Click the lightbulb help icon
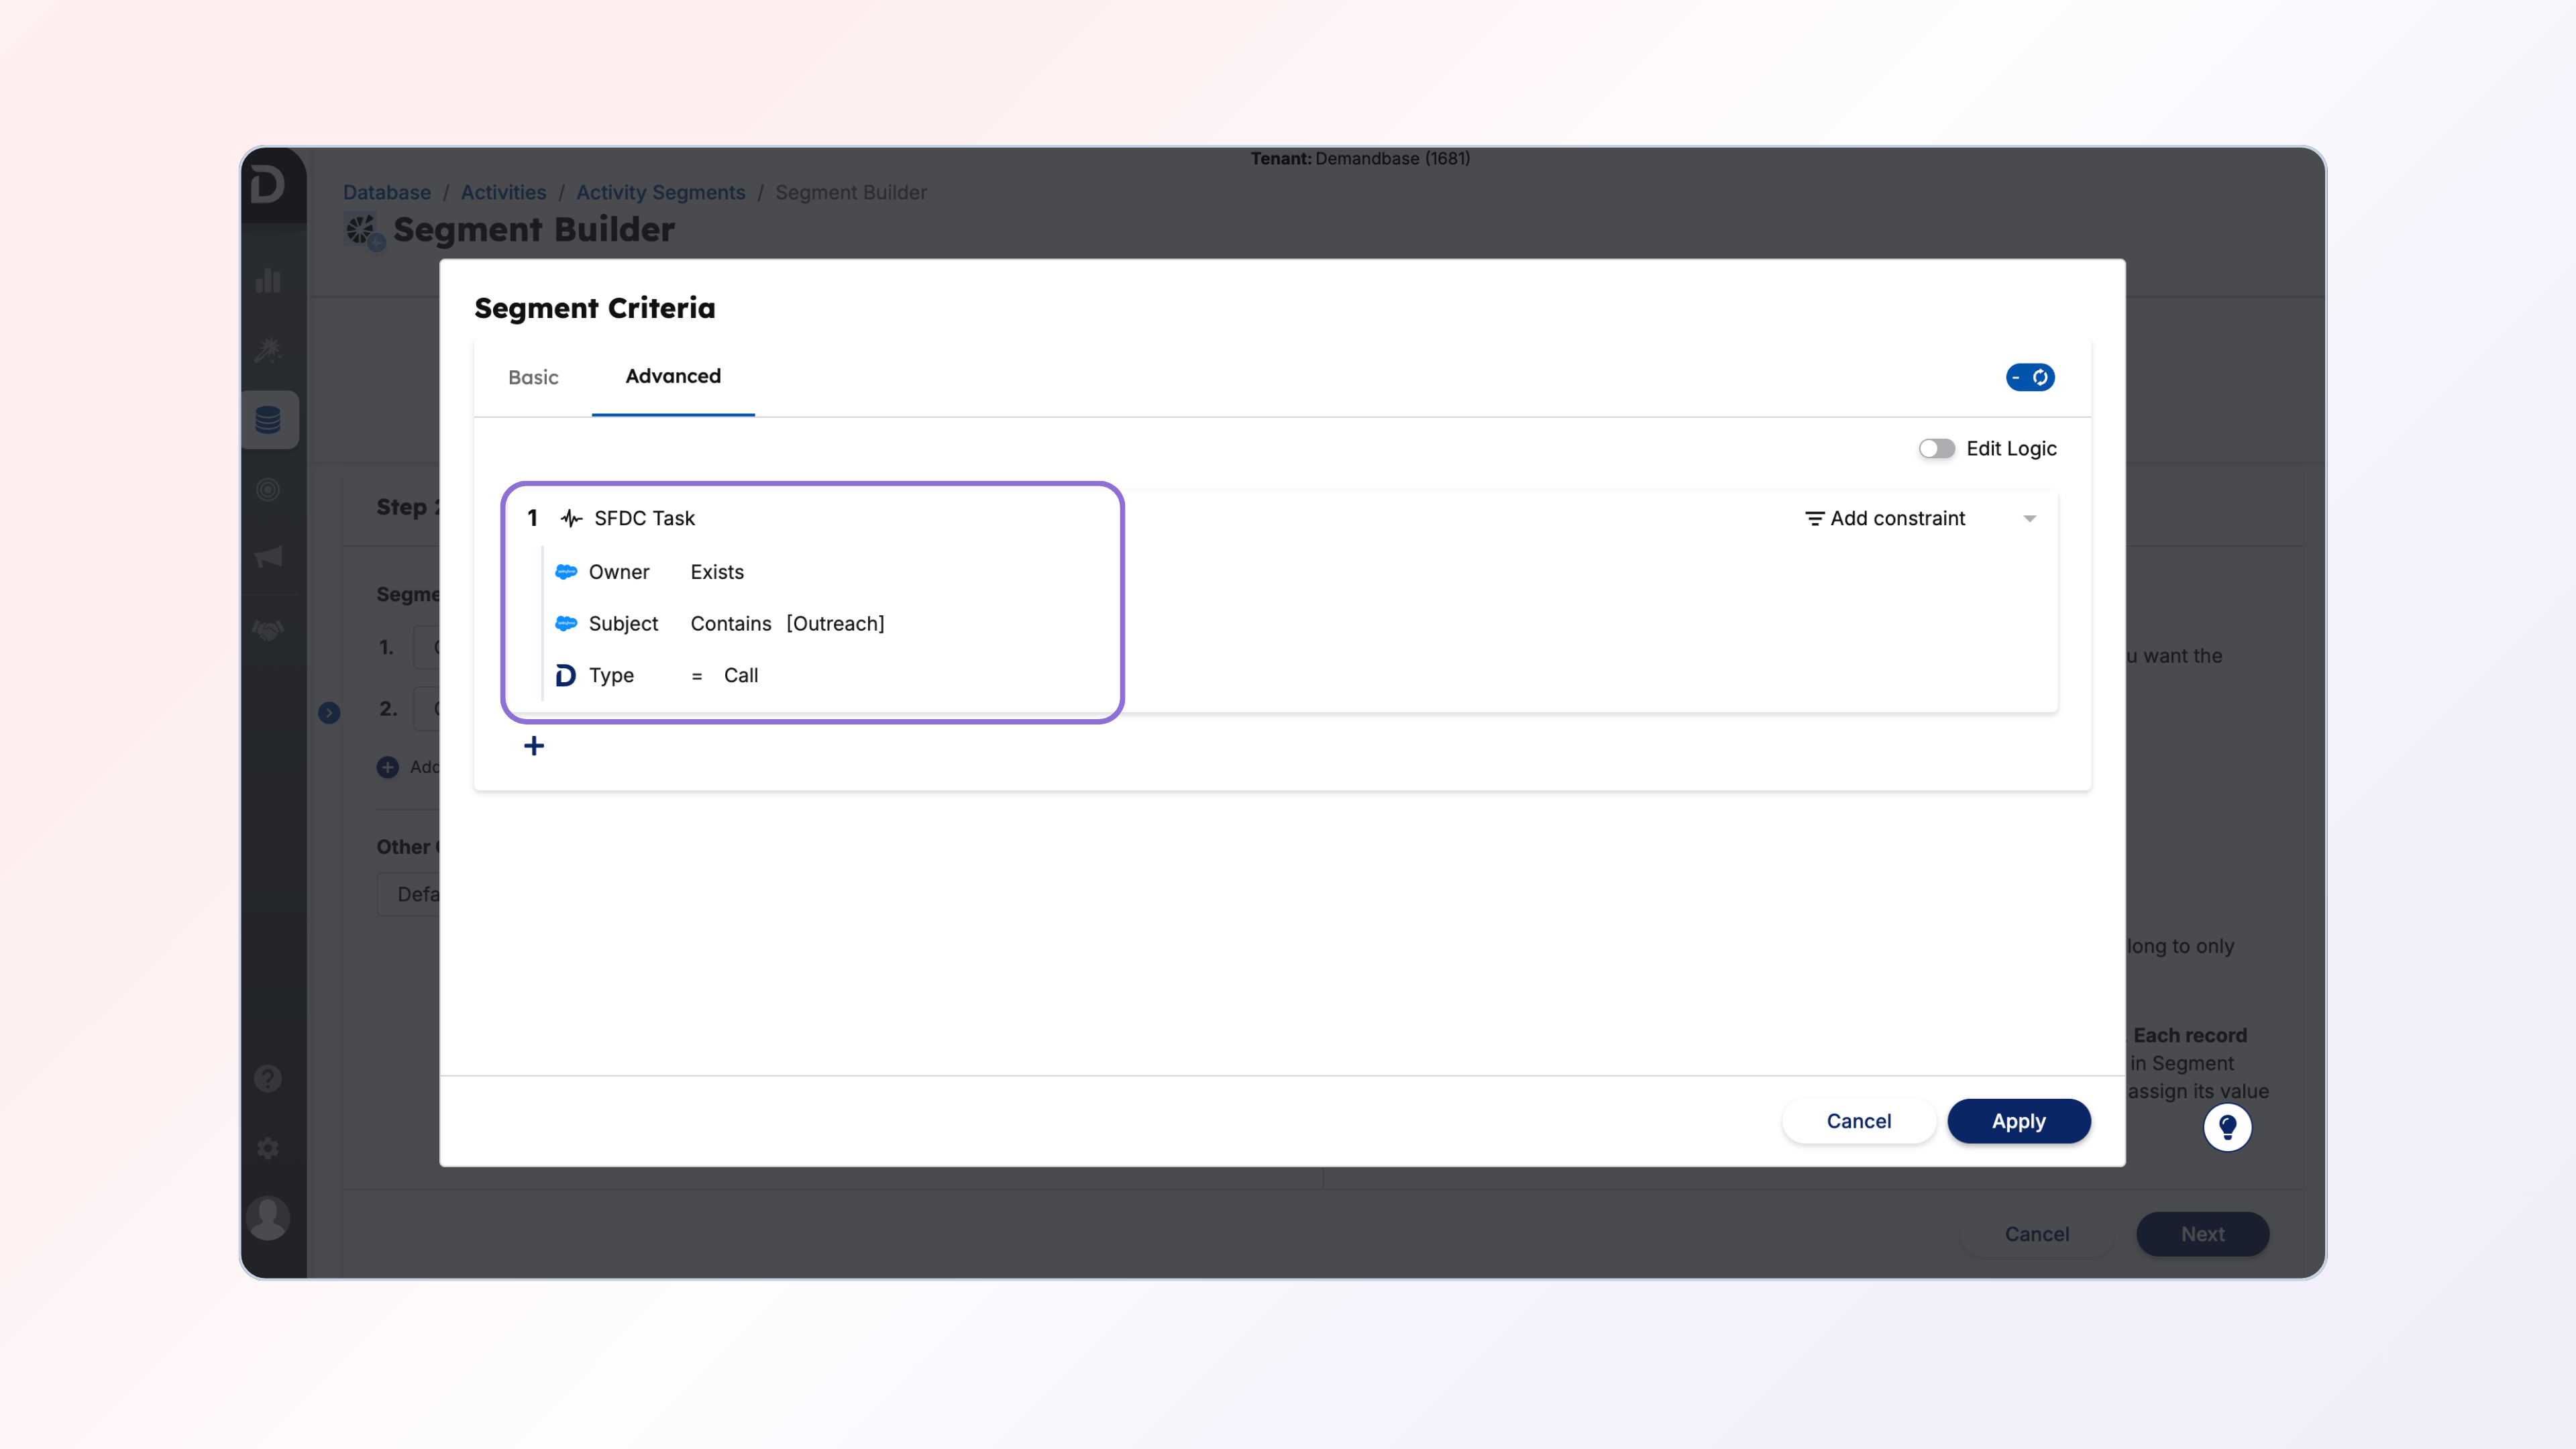The image size is (2576, 1449). click(2227, 1127)
